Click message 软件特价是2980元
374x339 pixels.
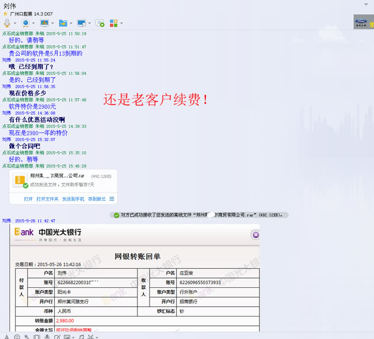tap(32, 106)
